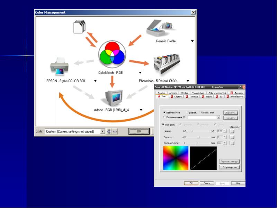This screenshot has height=208, width=277.
Task: Click the plus icon to add style
Action: click(109, 131)
